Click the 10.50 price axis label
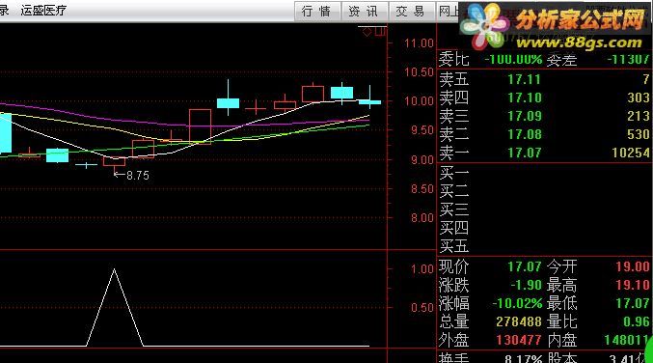Image resolution: width=653 pixels, height=363 pixels. point(419,72)
